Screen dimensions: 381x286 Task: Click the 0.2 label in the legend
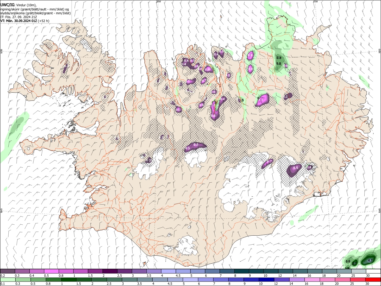tap(3, 276)
